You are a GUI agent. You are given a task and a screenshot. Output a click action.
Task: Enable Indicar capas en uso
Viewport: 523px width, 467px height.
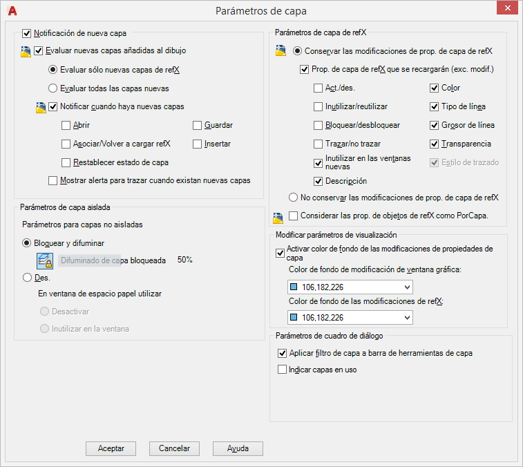pos(282,370)
